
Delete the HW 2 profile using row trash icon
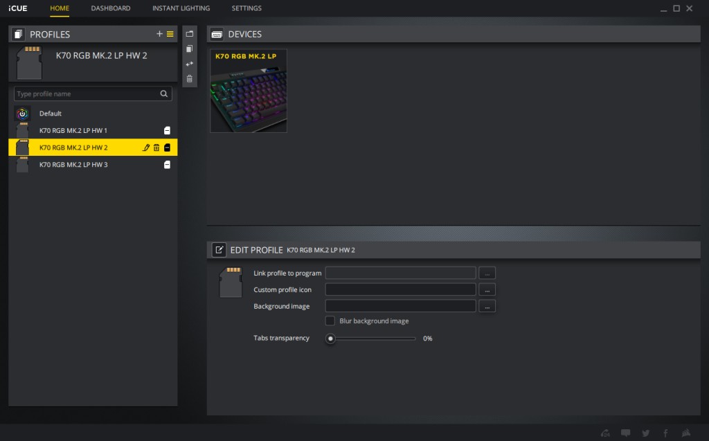[x=156, y=147]
